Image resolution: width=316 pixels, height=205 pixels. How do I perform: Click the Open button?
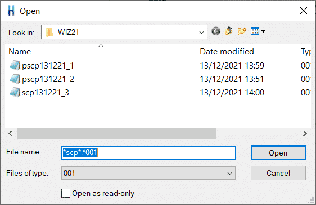pyautogui.click(x=278, y=153)
